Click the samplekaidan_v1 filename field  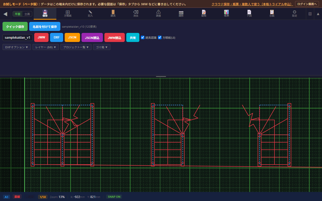(x=18, y=37)
